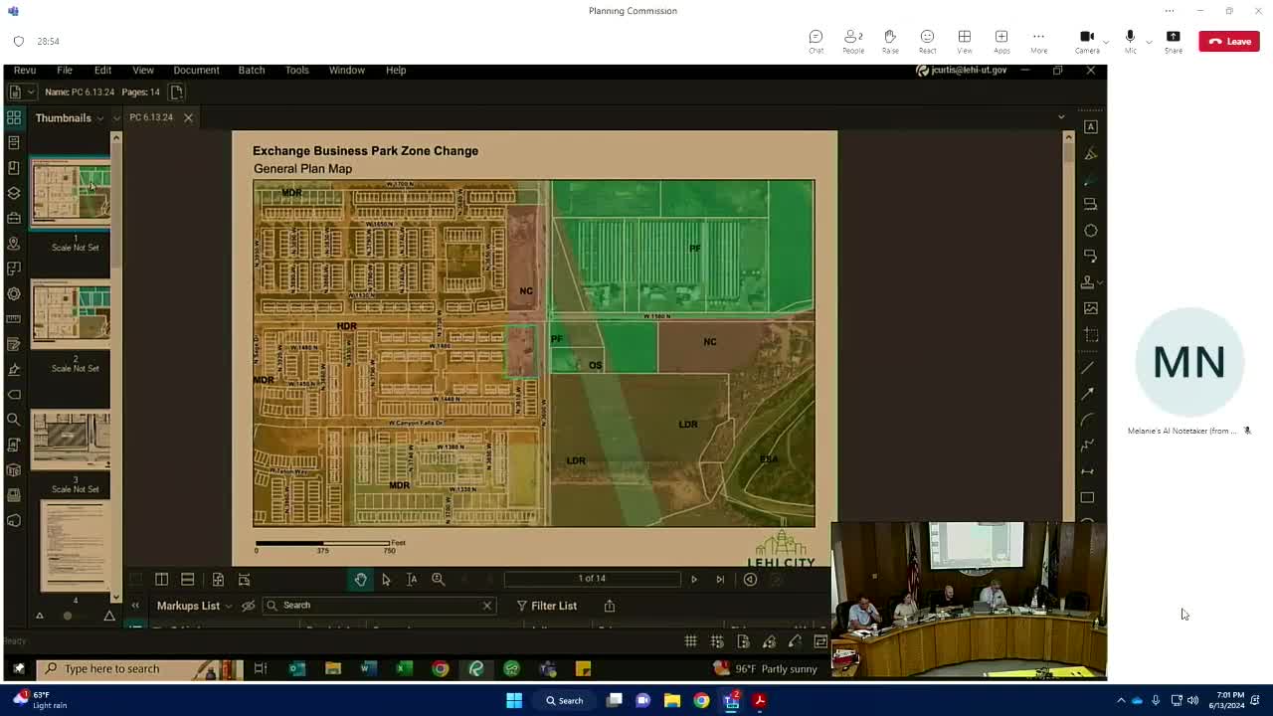Open the People participants list

point(852,41)
